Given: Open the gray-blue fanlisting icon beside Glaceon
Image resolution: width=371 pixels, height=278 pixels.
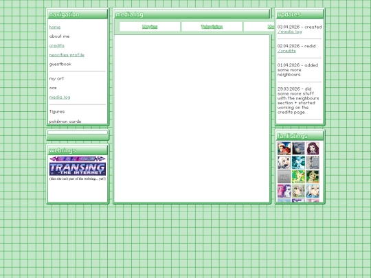Looking at the screenshot, I should pos(313,163).
